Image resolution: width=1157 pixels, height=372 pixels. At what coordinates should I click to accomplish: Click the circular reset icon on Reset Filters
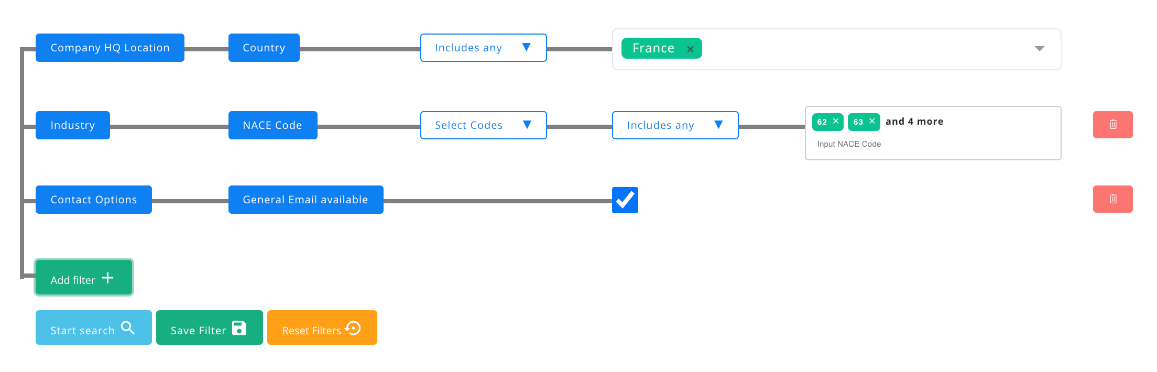[x=353, y=328]
